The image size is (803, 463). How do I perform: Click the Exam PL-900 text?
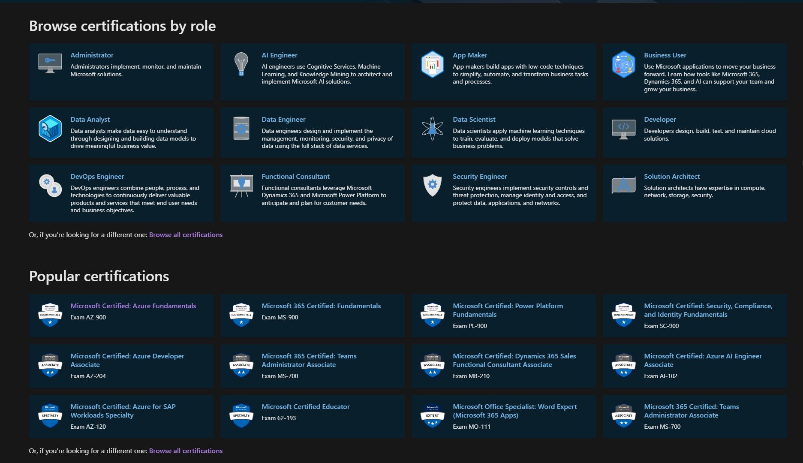470,326
